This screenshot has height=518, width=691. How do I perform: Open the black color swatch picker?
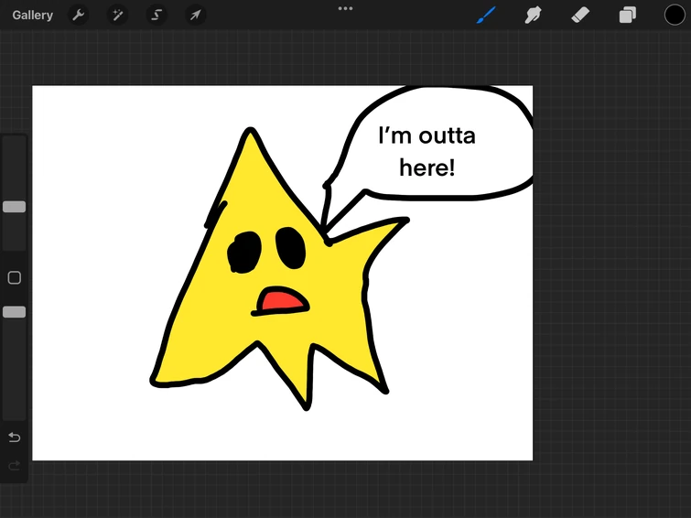pos(675,16)
